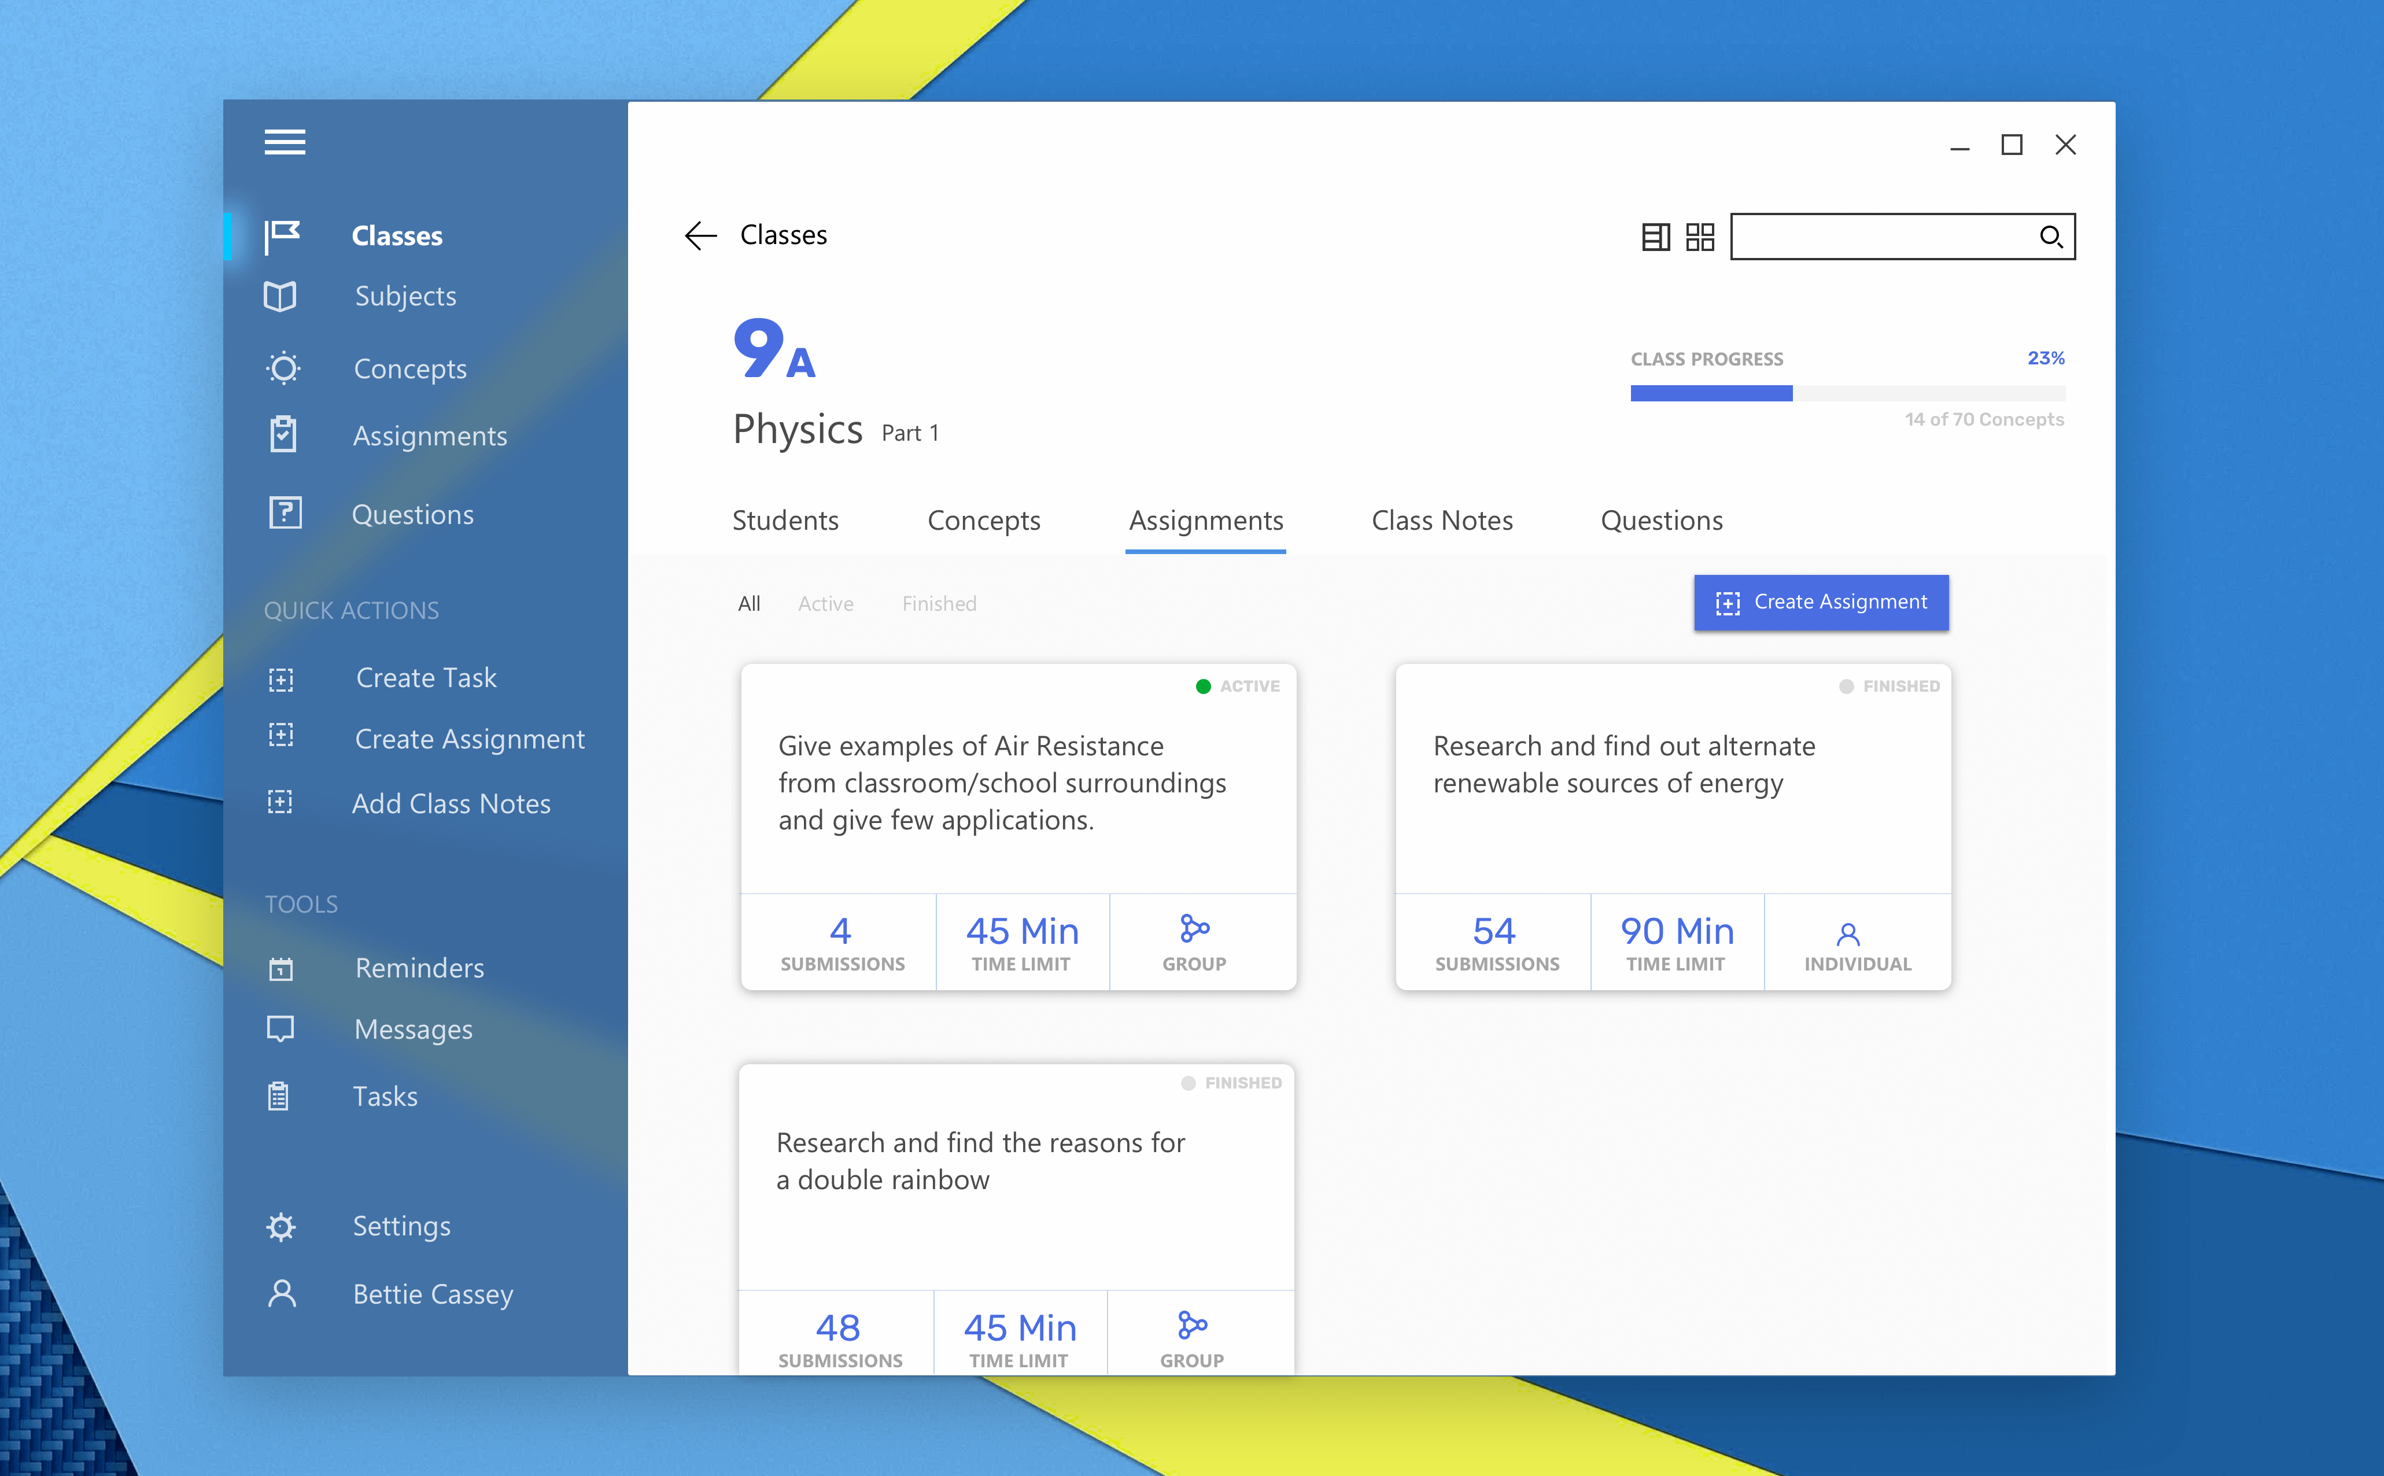Open Reminders tool in sidebar

click(x=419, y=968)
